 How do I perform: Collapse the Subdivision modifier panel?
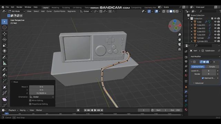191,62
